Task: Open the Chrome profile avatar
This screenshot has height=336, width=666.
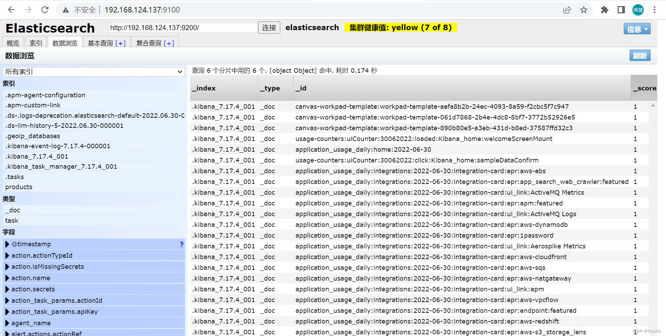Action: pos(638,10)
